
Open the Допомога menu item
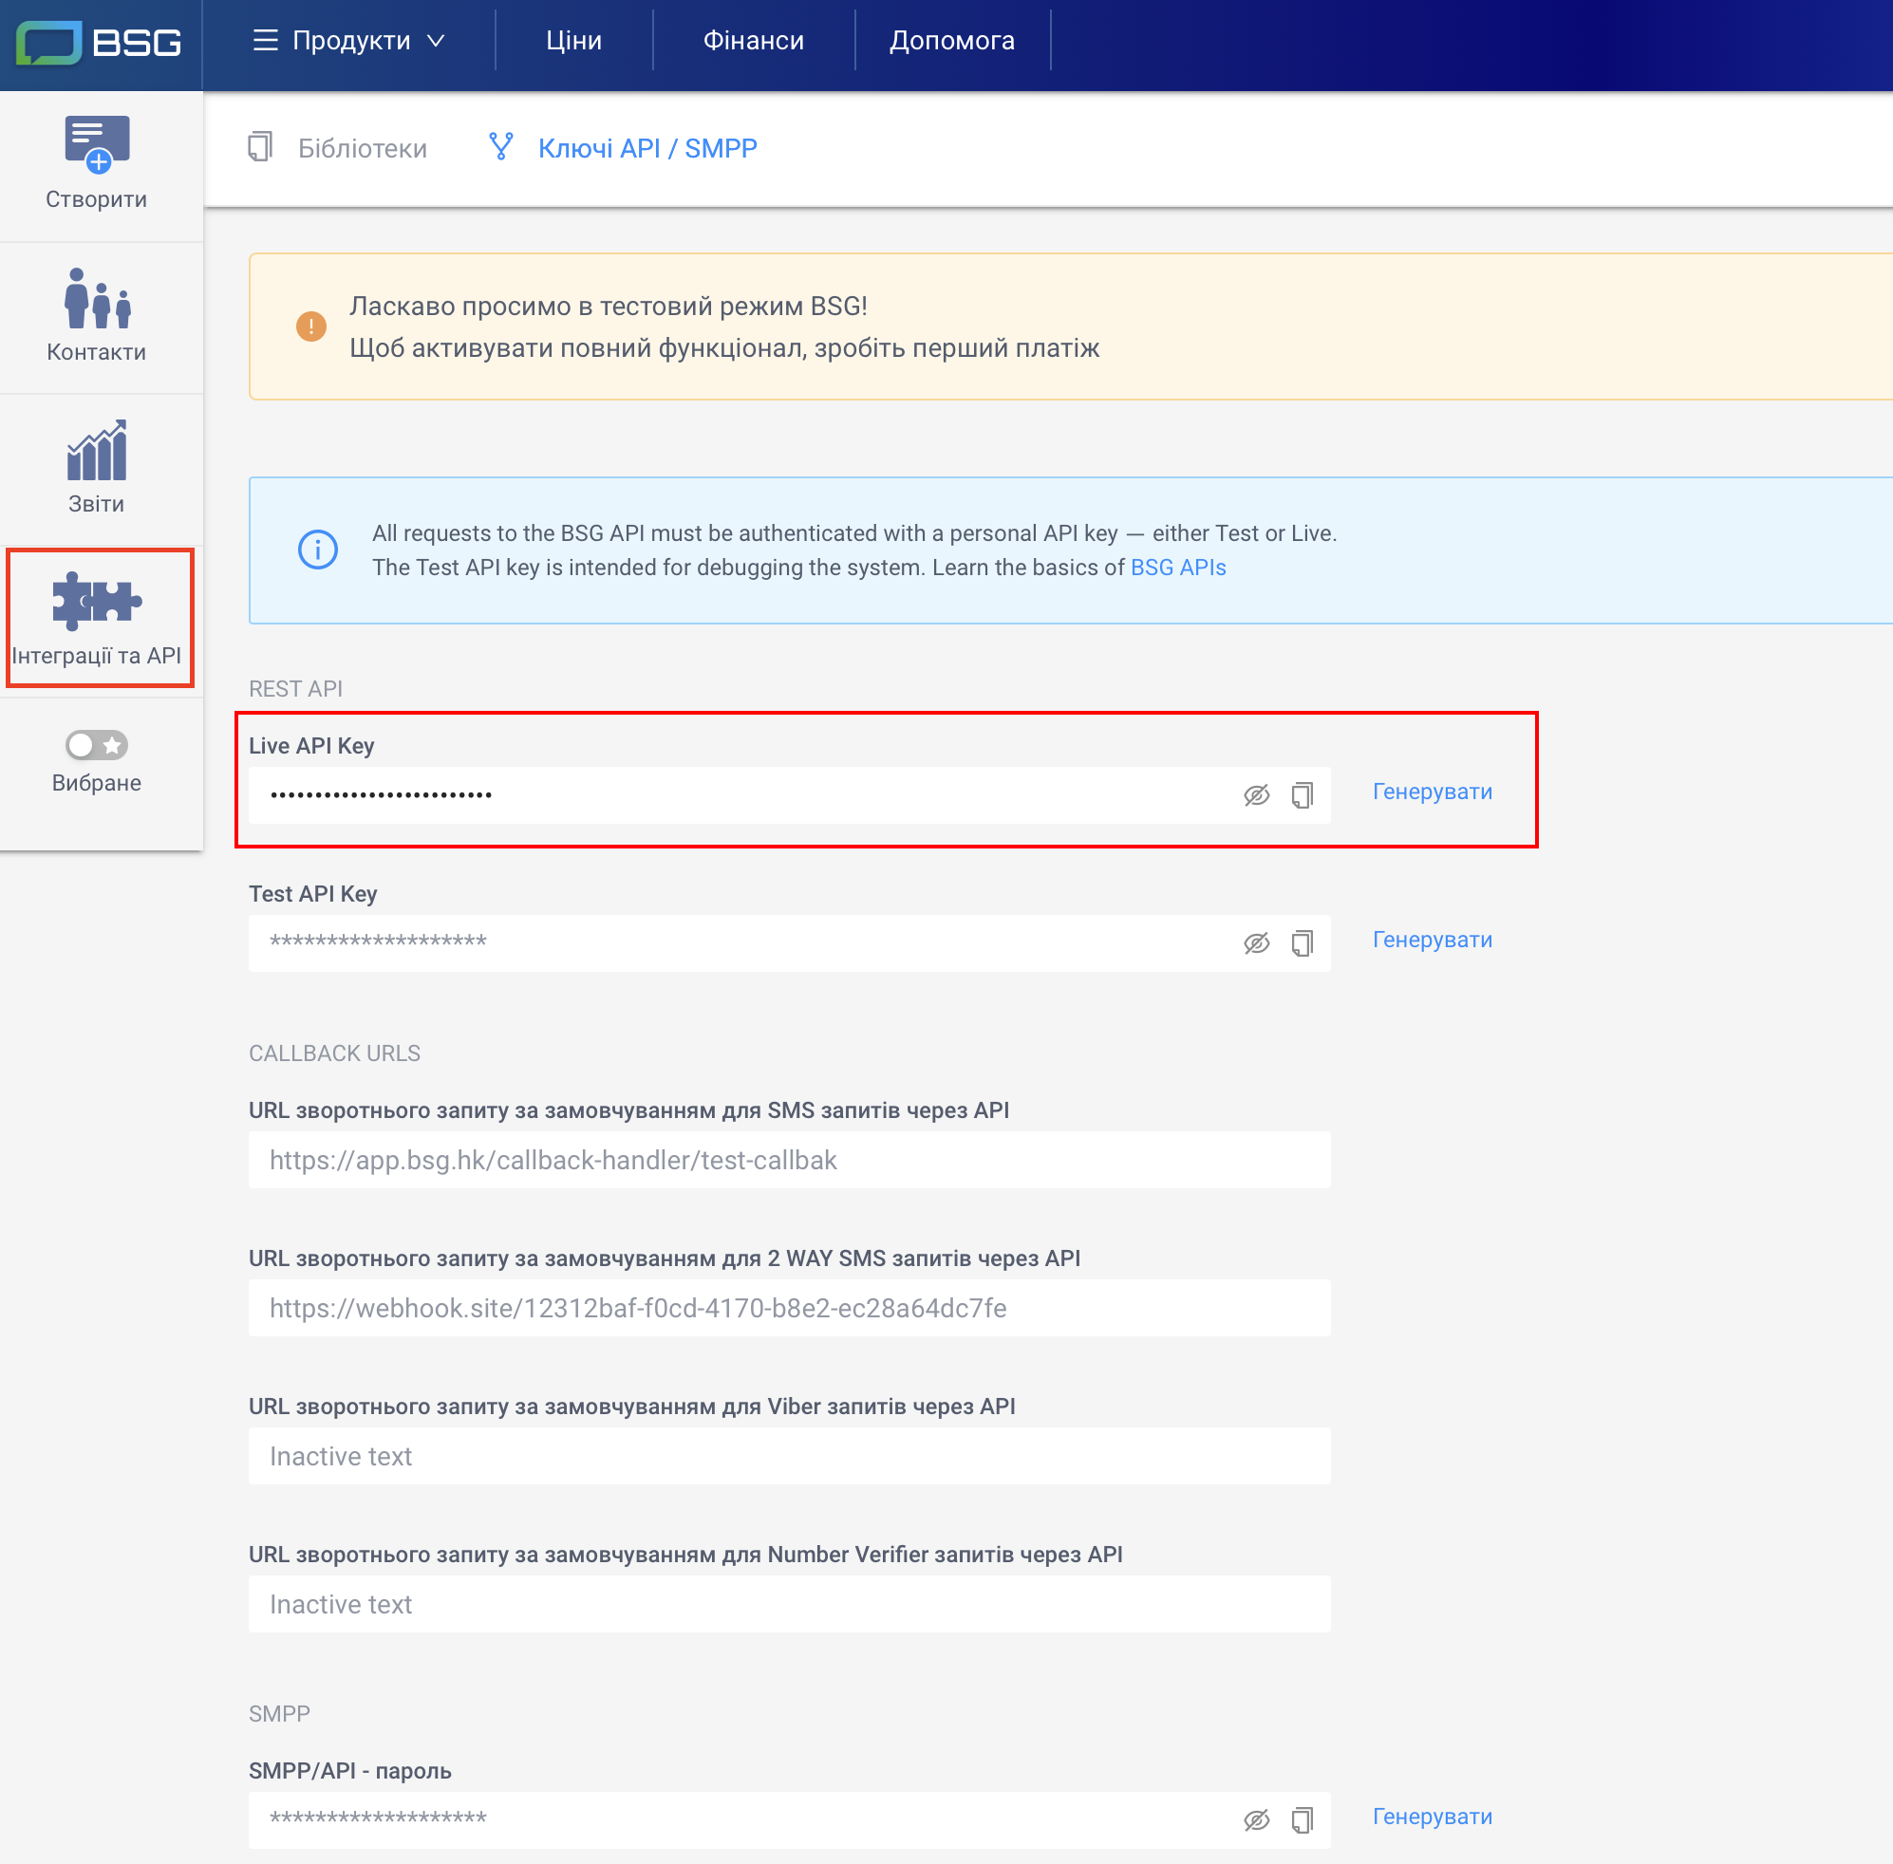tap(951, 40)
